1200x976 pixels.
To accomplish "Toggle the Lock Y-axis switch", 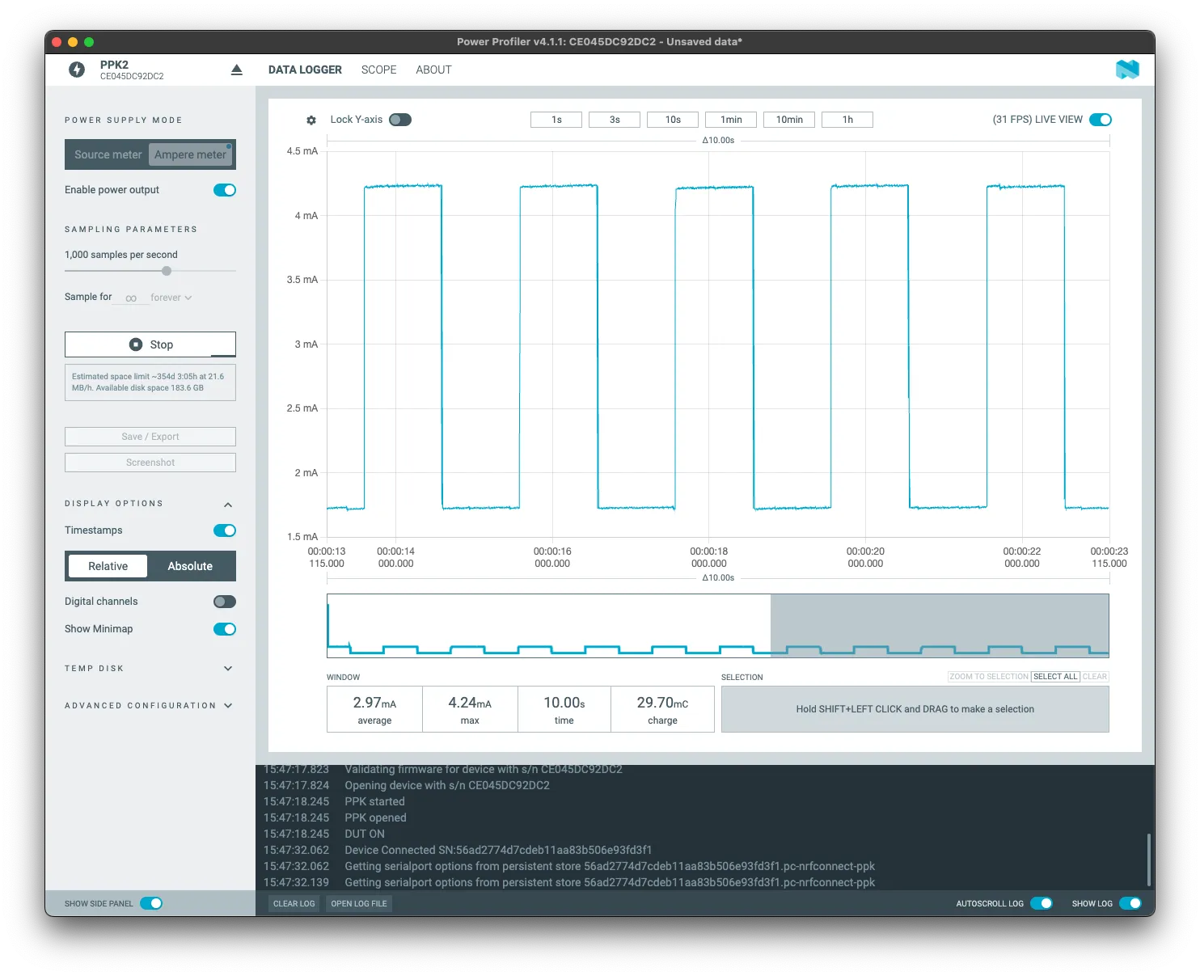I will pyautogui.click(x=400, y=120).
